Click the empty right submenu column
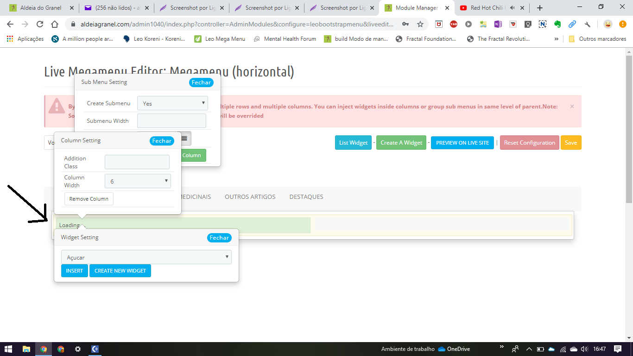The image size is (633, 356). (443, 224)
